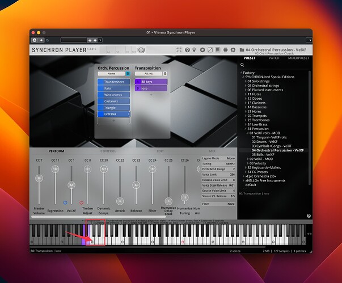Click the search magnifier in preset browser
Screen dimensions: 342x283
pyautogui.click(x=242, y=65)
